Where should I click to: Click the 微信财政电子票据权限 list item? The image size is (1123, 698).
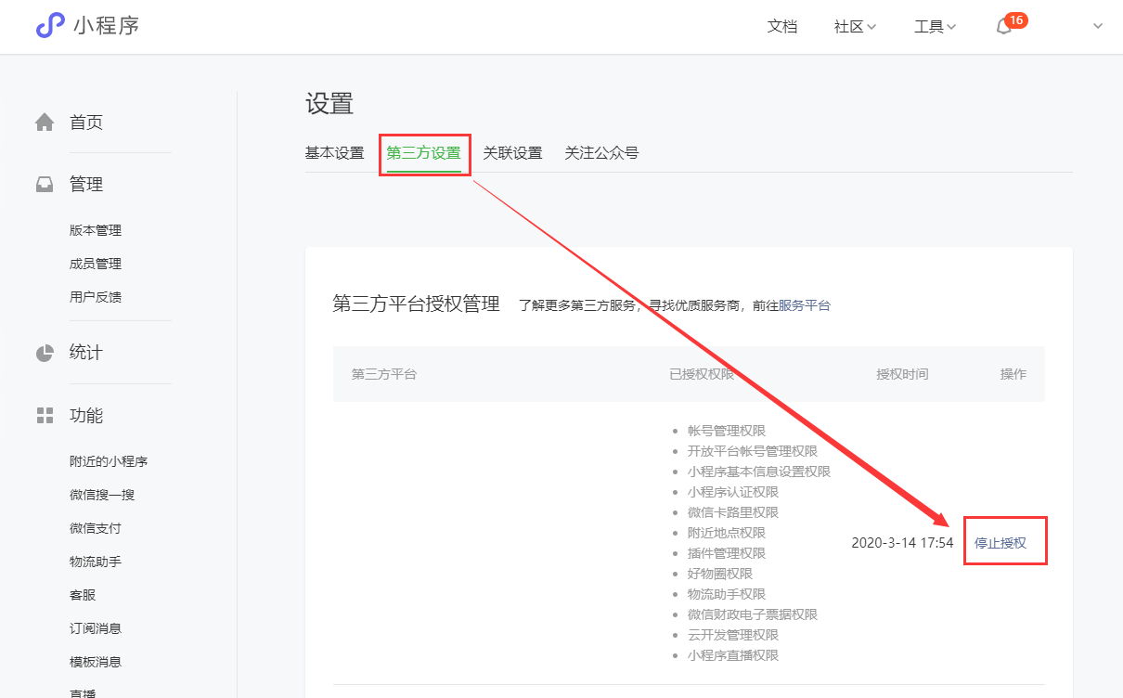pyautogui.click(x=753, y=614)
